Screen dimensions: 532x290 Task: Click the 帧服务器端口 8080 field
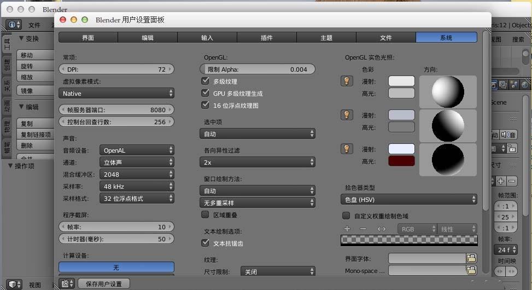click(x=116, y=109)
